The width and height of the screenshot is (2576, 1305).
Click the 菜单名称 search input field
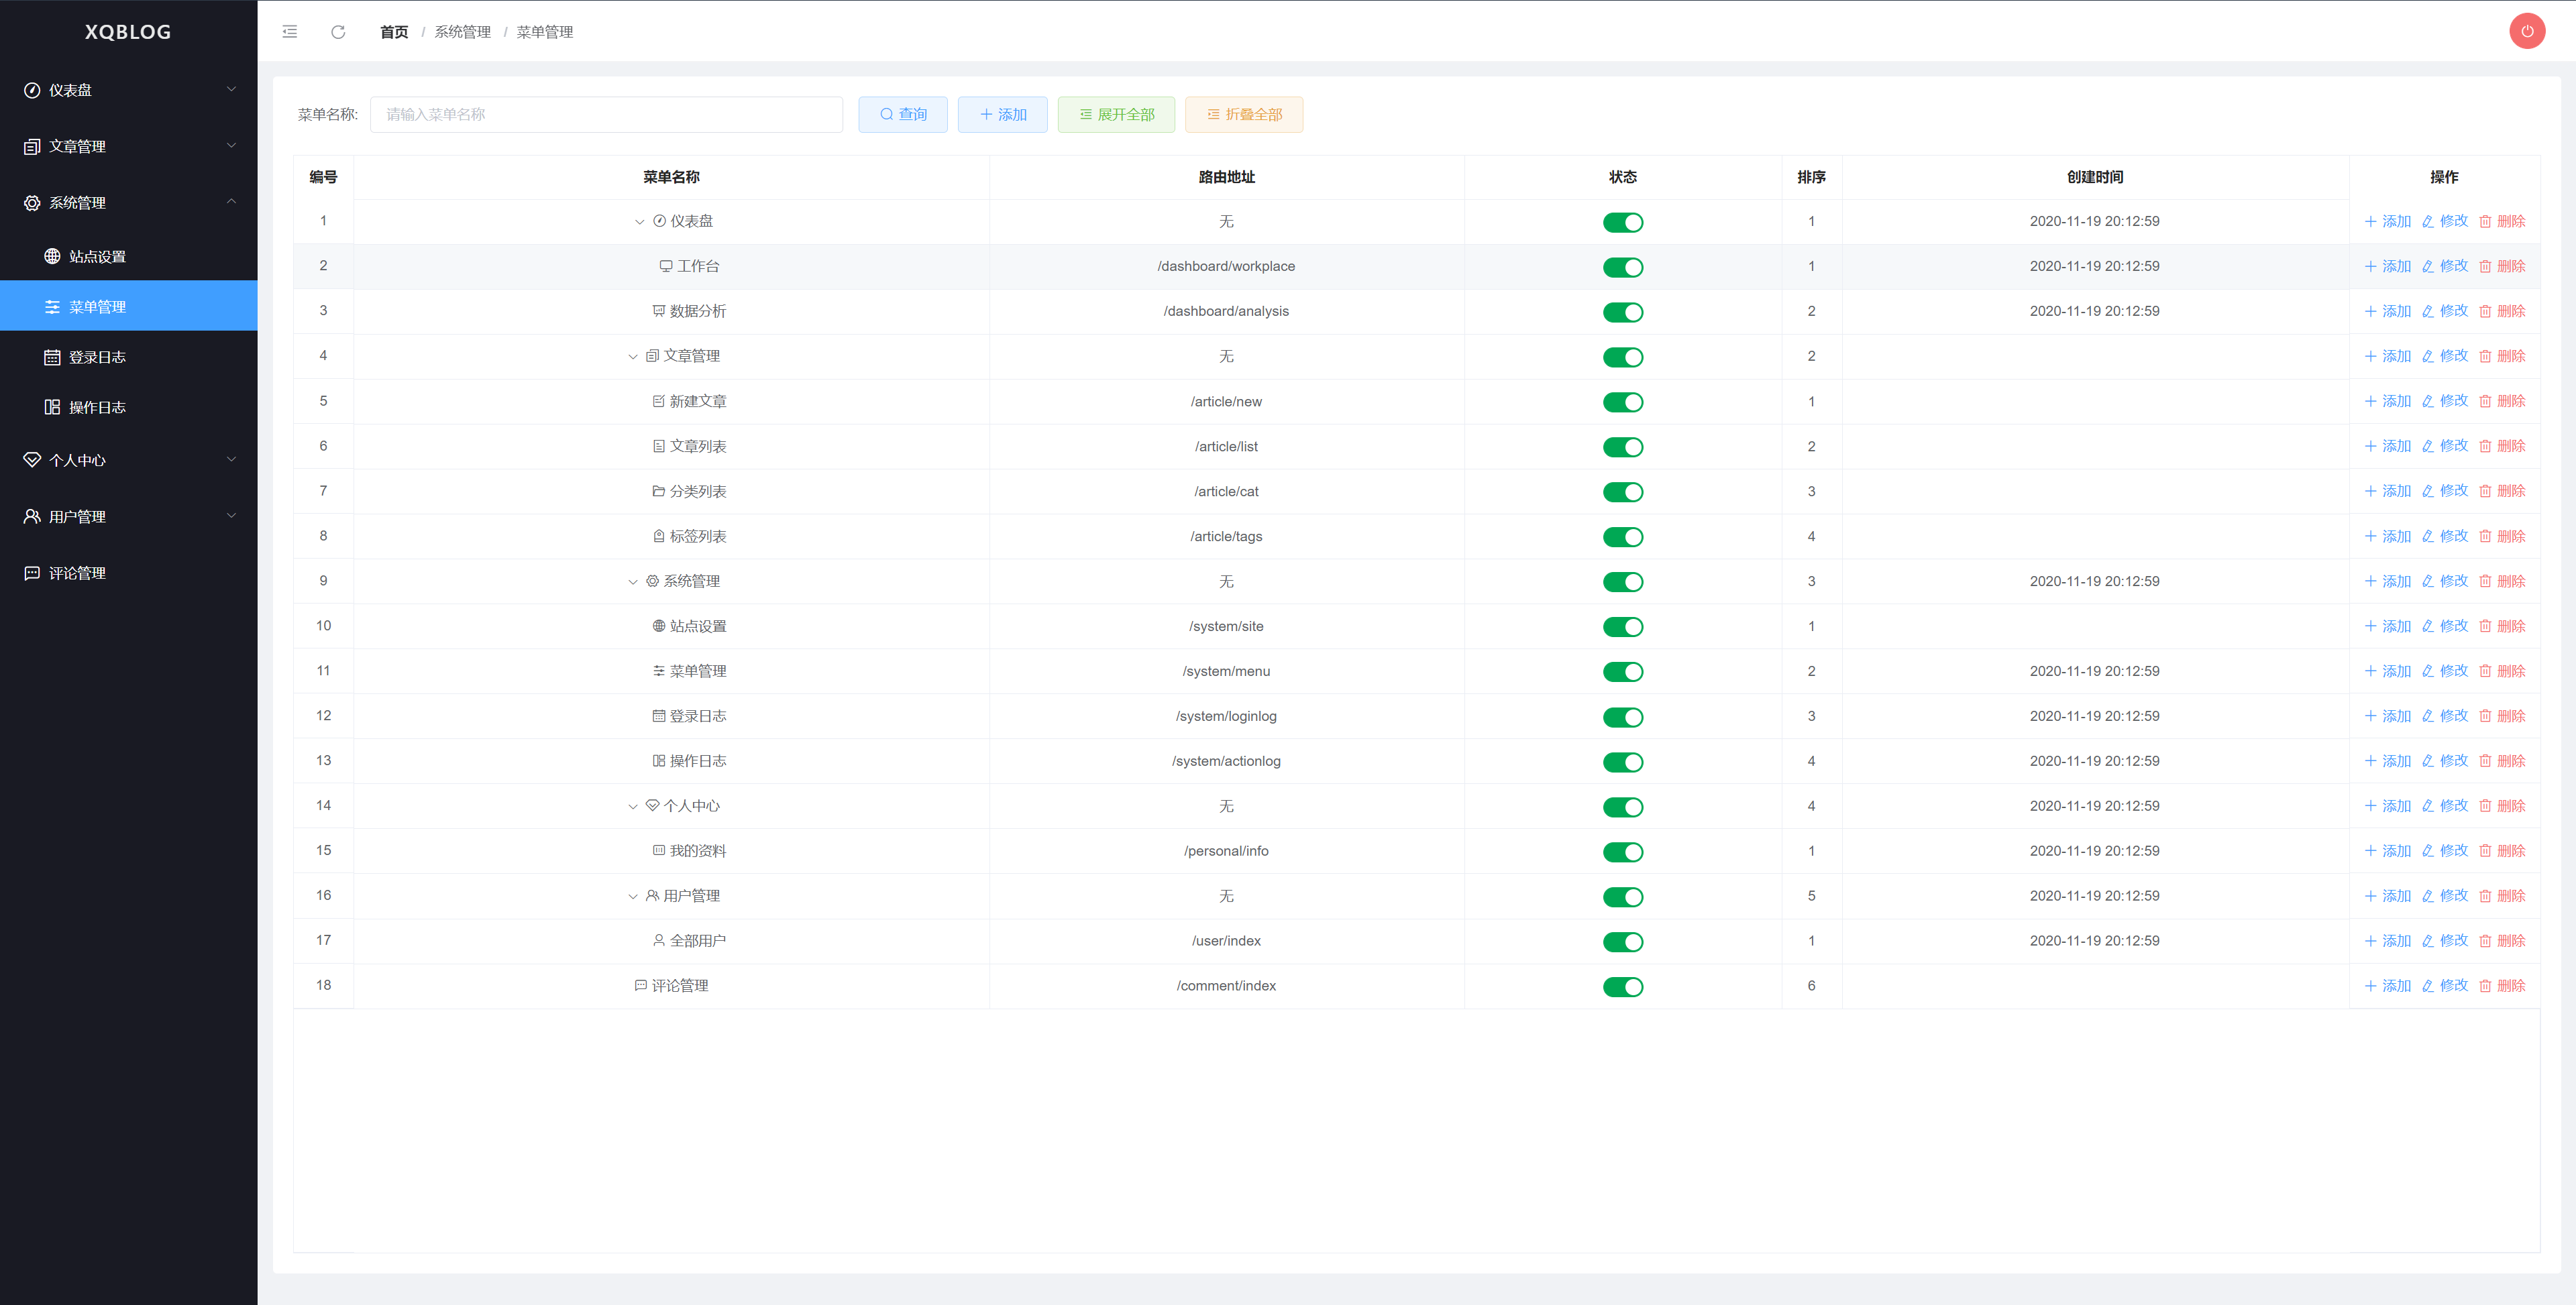[x=606, y=115]
